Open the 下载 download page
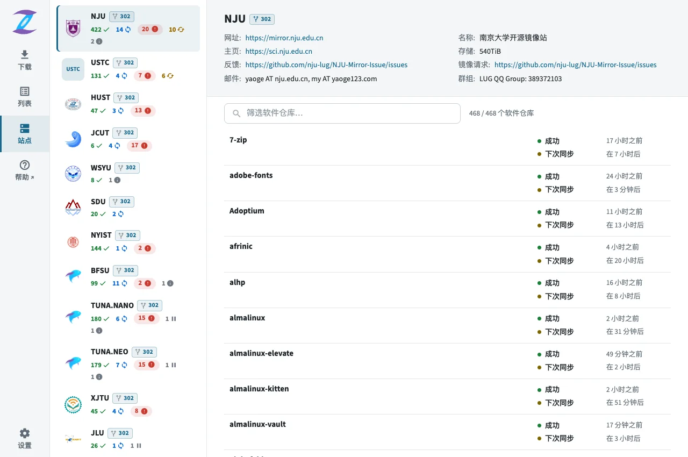 25,60
